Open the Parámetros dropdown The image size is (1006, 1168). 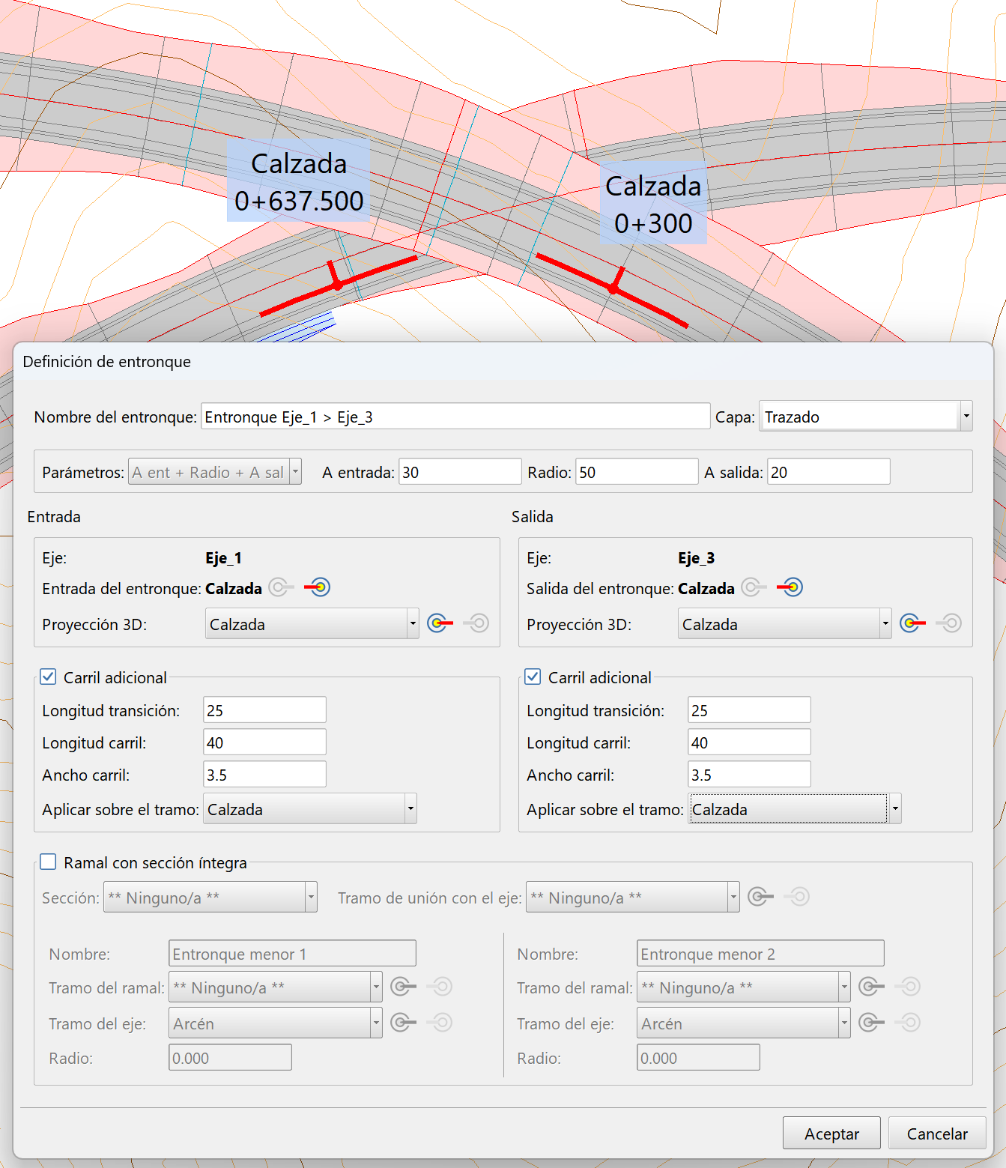[x=295, y=472]
